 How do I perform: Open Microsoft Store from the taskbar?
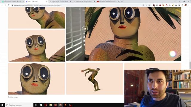(x=41, y=105)
